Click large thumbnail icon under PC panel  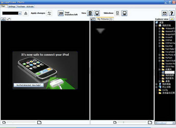click(150, 122)
